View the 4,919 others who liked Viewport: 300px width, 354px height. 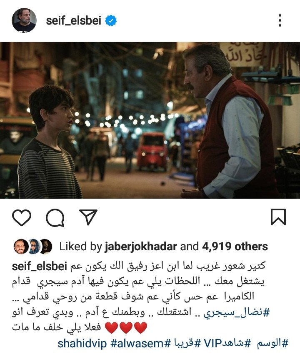click(x=235, y=246)
